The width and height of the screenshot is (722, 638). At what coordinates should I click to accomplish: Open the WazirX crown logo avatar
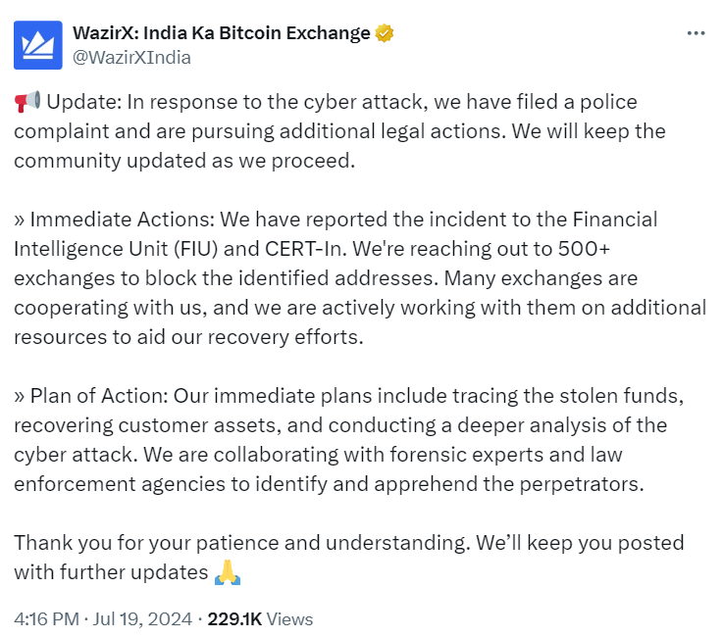click(x=37, y=45)
